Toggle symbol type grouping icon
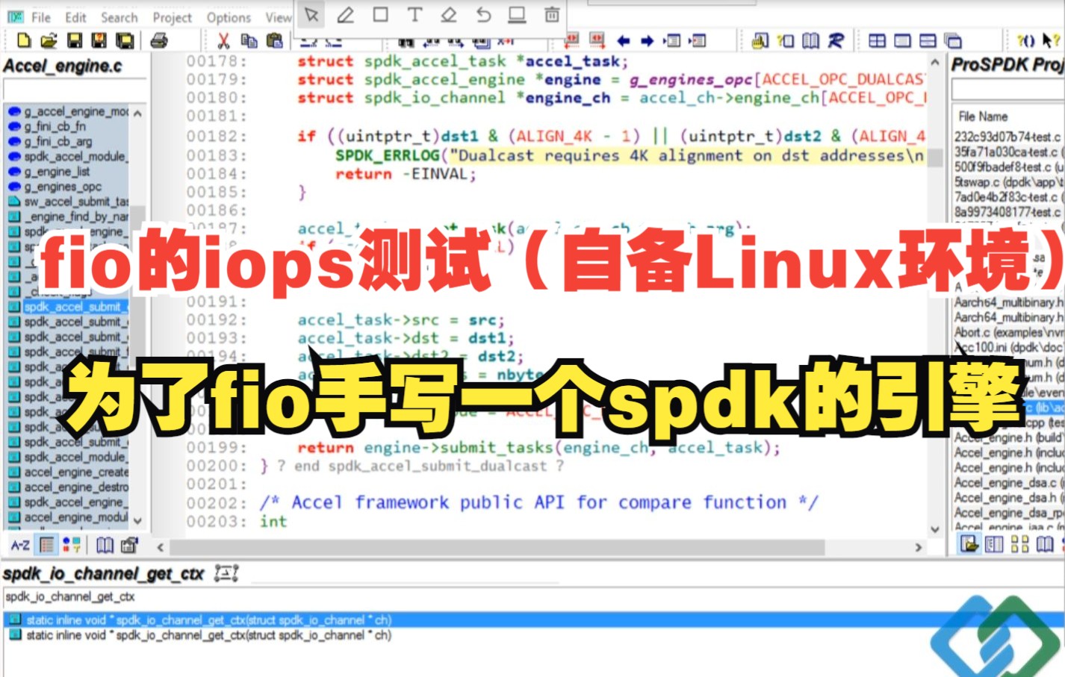This screenshot has height=677, width=1065. pos(70,545)
